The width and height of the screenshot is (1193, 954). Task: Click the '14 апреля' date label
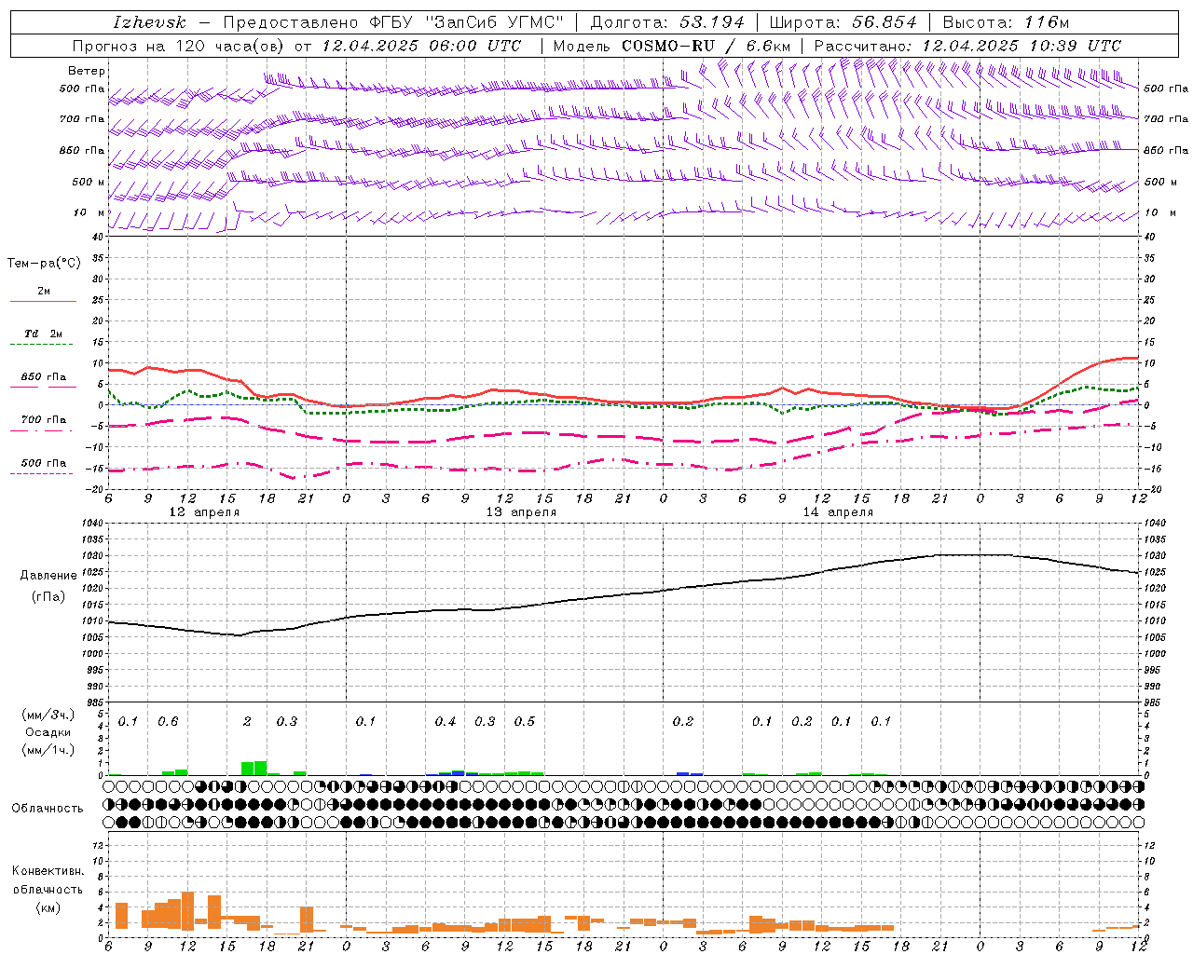(x=838, y=512)
